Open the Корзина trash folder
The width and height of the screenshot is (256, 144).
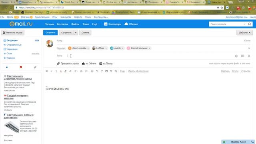point(11,58)
